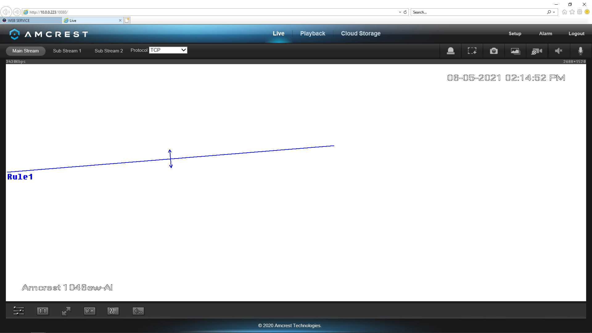Start manual video recording icon
The width and height of the screenshot is (592, 333).
537,51
